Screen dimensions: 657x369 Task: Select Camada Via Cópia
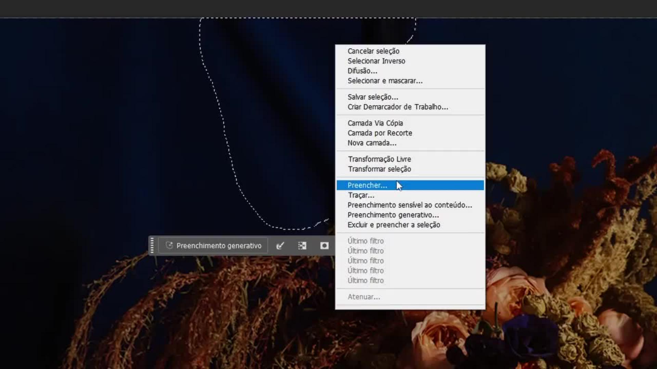point(375,123)
